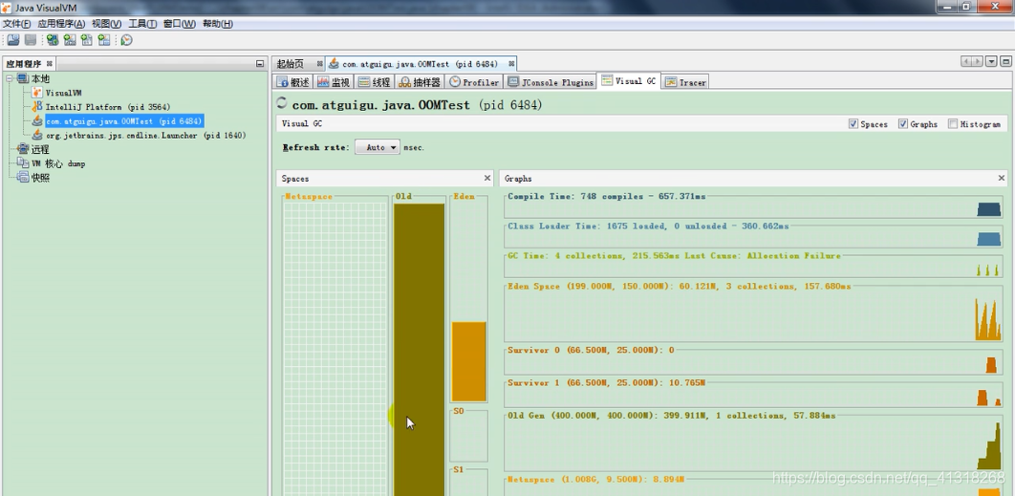Open the 文件(F) menu
Viewport: 1015px width, 496px height.
tap(17, 24)
